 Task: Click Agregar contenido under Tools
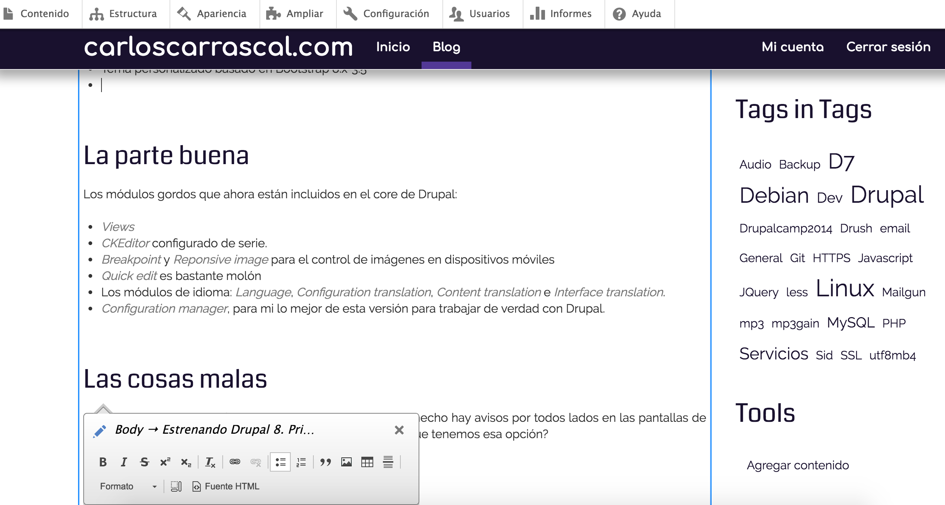click(x=798, y=465)
